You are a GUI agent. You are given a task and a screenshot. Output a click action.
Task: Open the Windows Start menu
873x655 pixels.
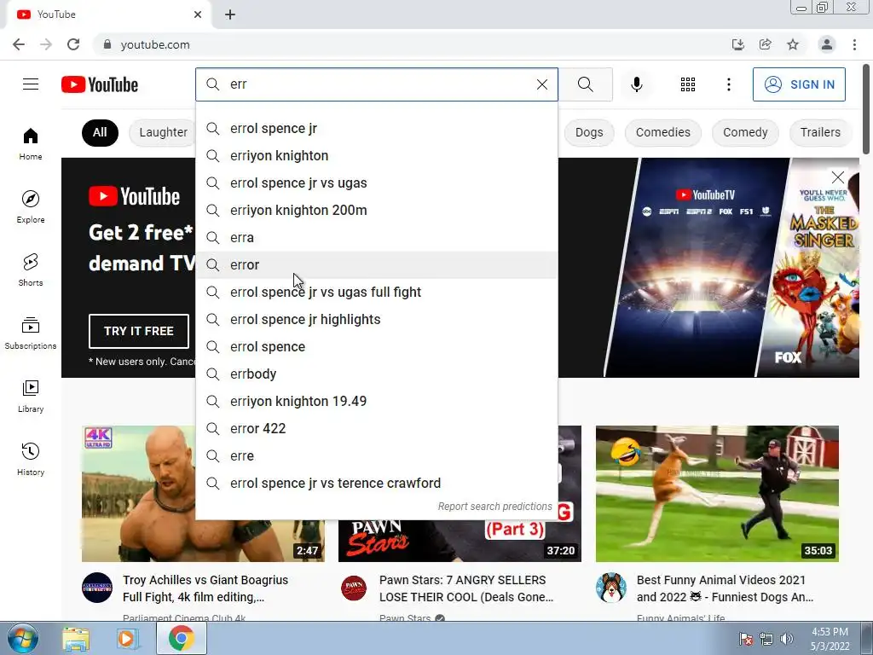[23, 638]
